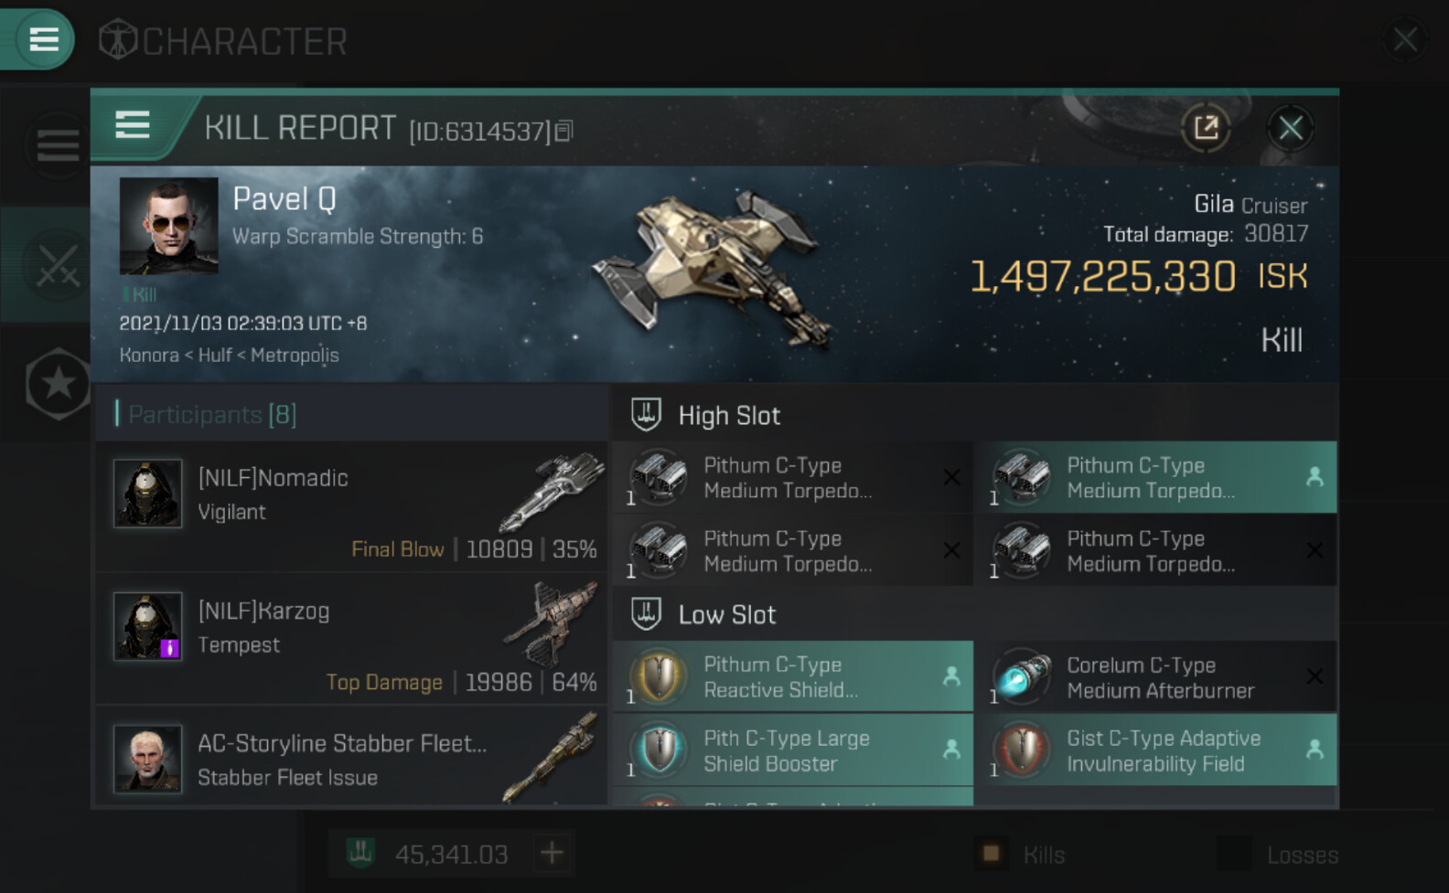Viewport: 1449px width, 893px height.
Task: Select the Pith C-Type Large Shield Booster
Action: click(792, 750)
